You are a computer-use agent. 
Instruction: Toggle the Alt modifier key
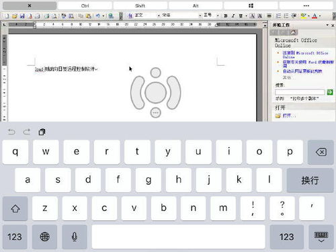click(196, 5)
